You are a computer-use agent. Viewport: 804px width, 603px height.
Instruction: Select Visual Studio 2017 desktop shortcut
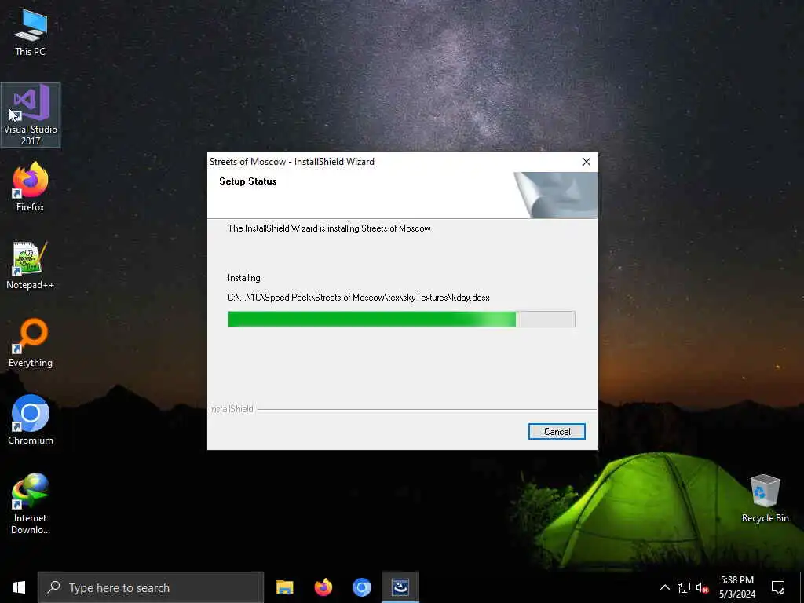click(x=31, y=115)
